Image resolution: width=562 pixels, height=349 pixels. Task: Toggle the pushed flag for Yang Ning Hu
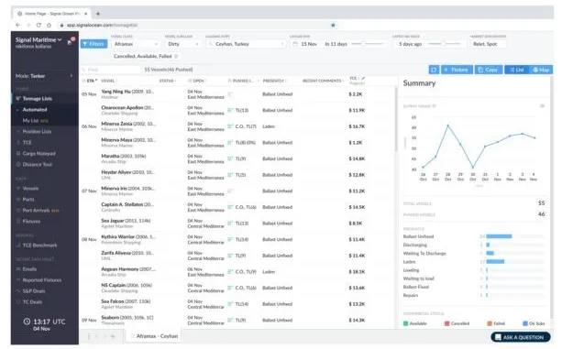230,94
